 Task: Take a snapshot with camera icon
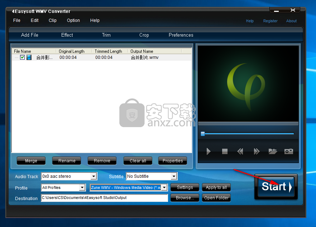(x=289, y=151)
